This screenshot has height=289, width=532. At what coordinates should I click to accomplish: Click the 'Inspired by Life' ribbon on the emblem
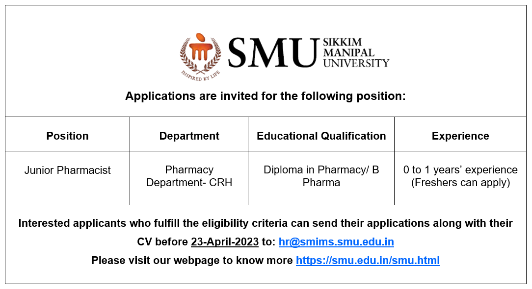(201, 76)
